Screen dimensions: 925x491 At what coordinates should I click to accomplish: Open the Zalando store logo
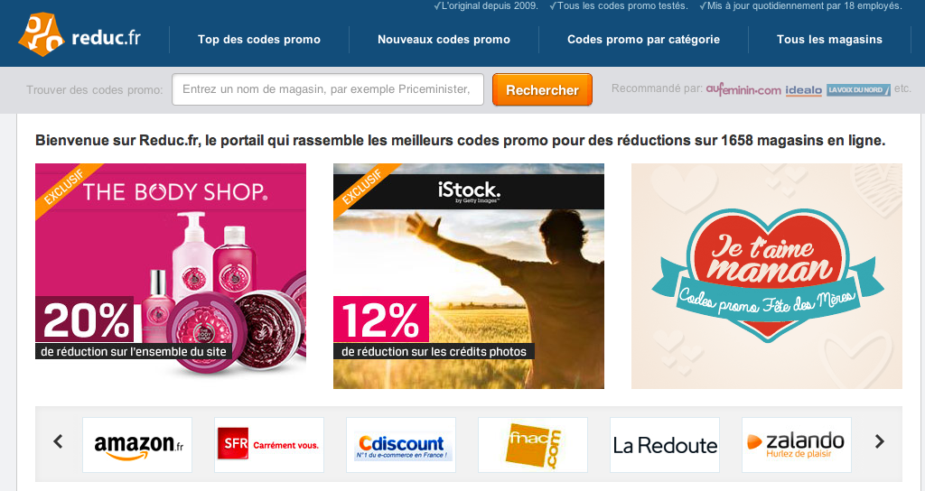click(x=797, y=445)
